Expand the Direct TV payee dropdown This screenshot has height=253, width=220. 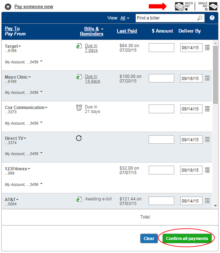click(x=25, y=139)
